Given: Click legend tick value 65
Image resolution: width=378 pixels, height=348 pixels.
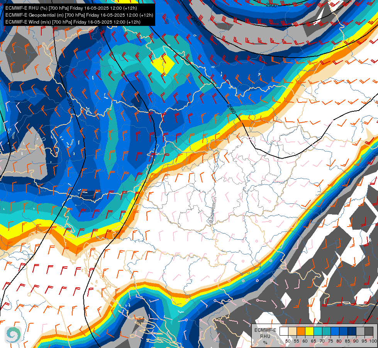Looking at the screenshot, I should point(314,341).
